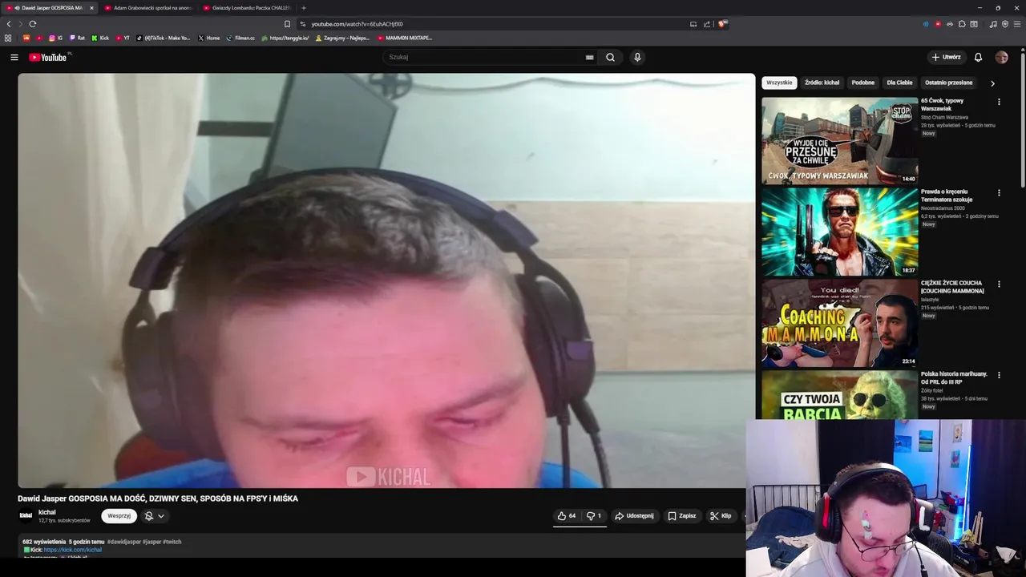This screenshot has width=1026, height=577.
Task: Click the share page icon in the address bar
Action: tap(707, 24)
